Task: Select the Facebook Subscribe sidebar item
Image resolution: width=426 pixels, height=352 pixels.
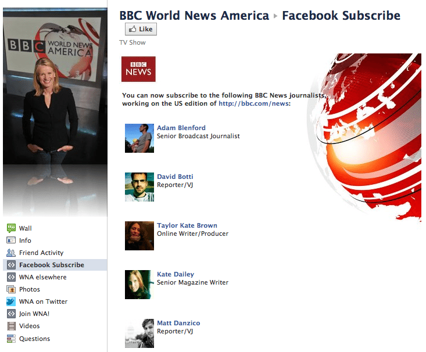Action: click(x=55, y=265)
